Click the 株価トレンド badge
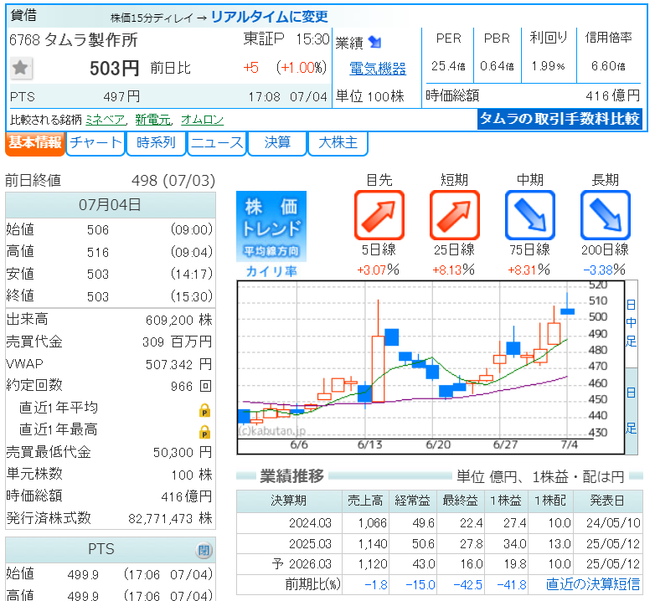655x601 pixels. tap(271, 226)
